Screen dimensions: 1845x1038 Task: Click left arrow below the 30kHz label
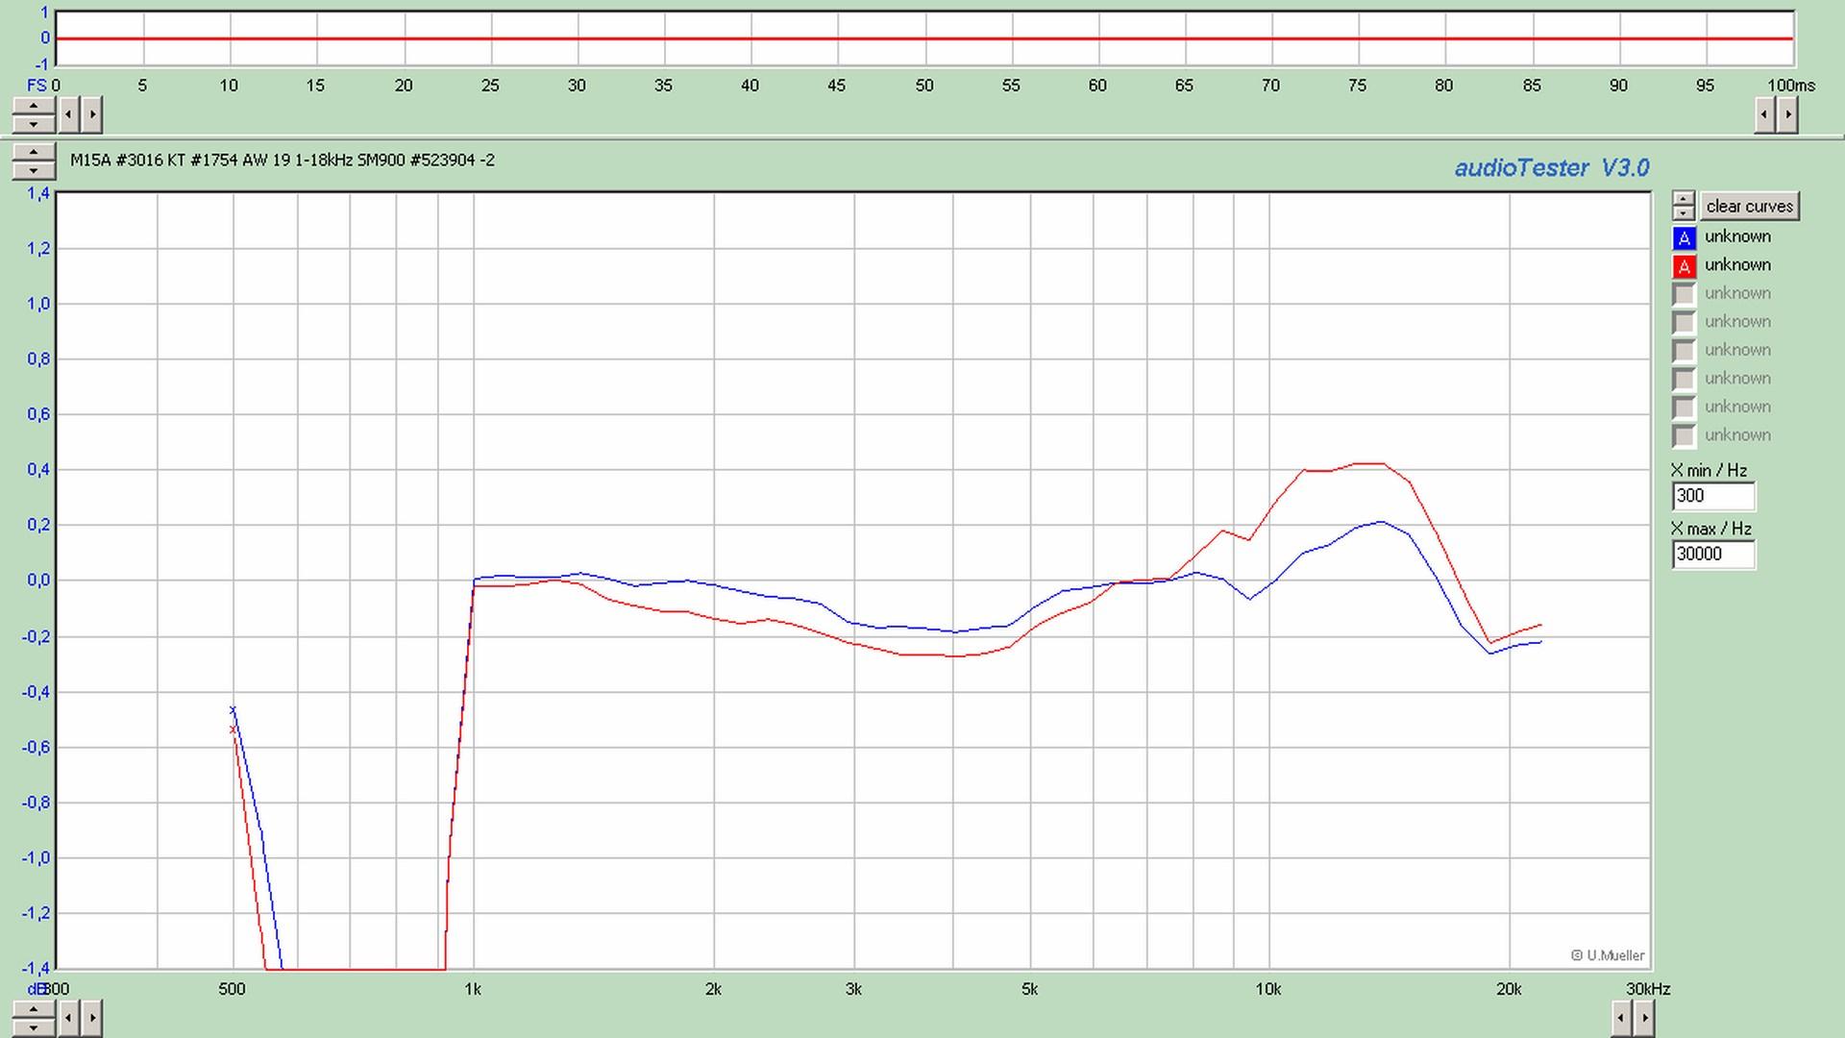(1621, 1017)
